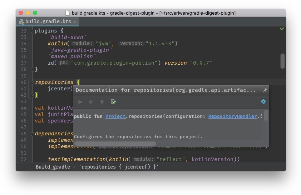
Task: Minimize the window with yellow button
Action: pyautogui.click(x=28, y=13)
